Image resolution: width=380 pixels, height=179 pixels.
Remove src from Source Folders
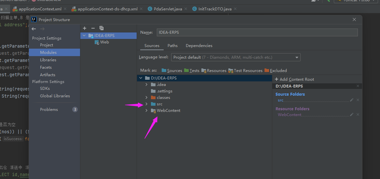358,100
